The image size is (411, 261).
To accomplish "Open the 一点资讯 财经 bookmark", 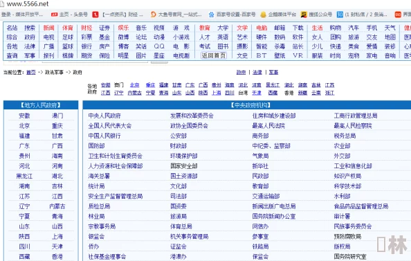I will [118, 15].
